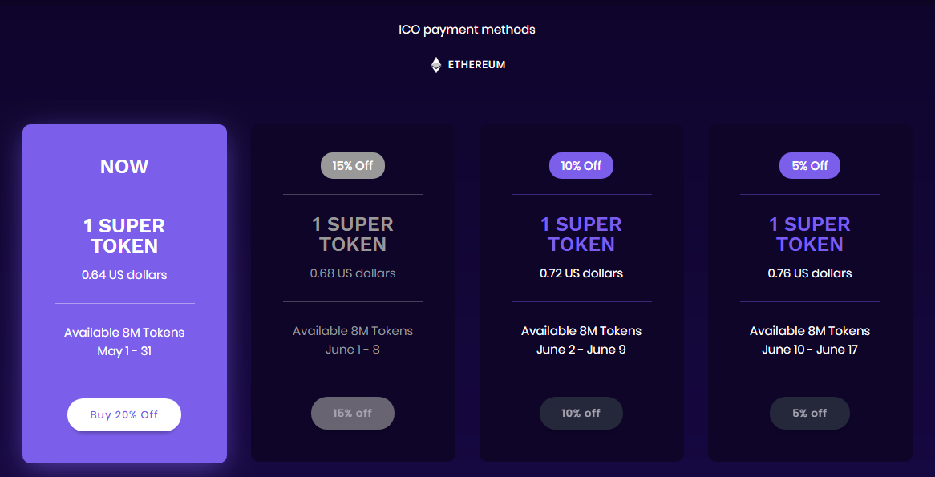The image size is (935, 477).
Task: Select the 0.64 US dollars price
Action: [x=124, y=275]
